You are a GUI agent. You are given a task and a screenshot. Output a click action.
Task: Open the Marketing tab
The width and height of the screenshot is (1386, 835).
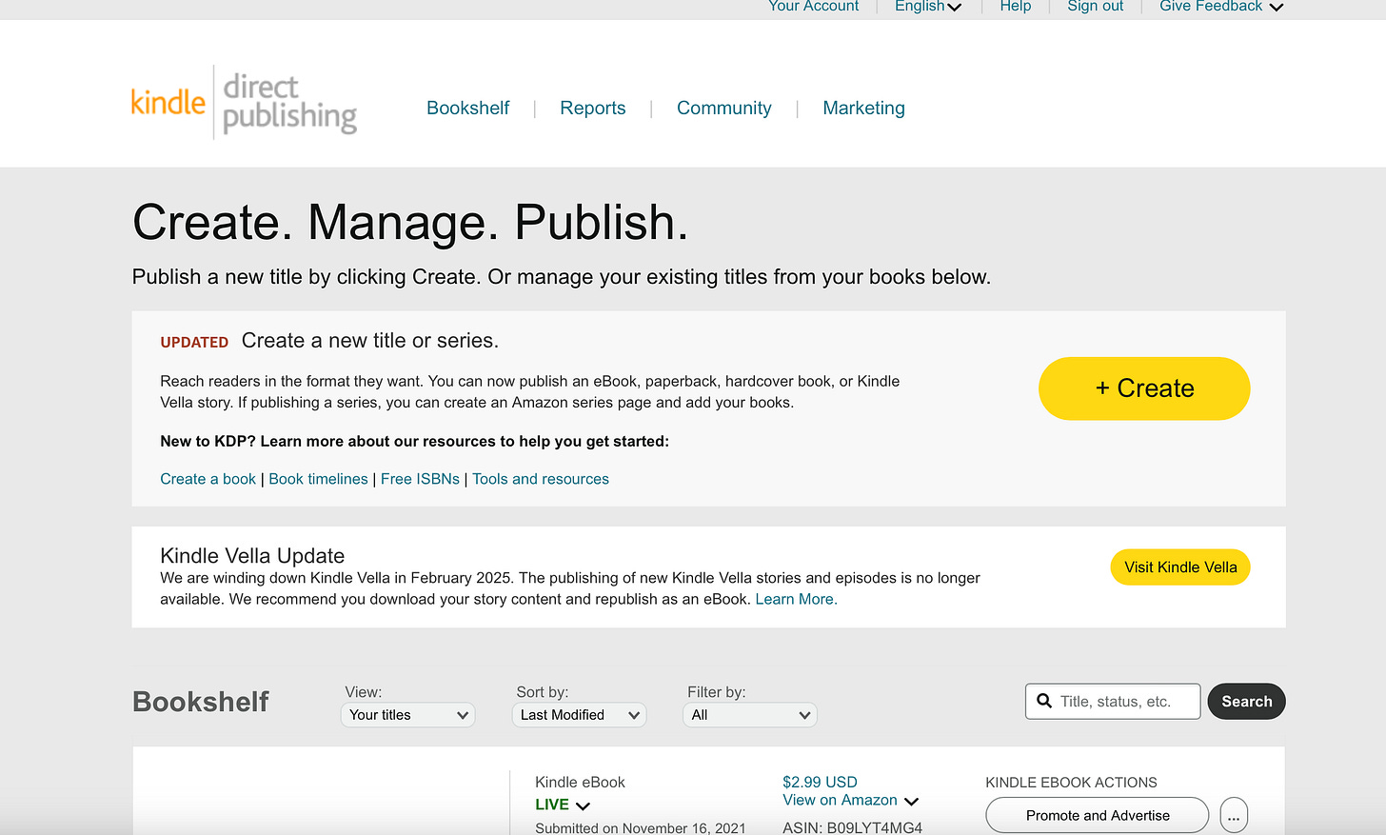[x=863, y=109]
